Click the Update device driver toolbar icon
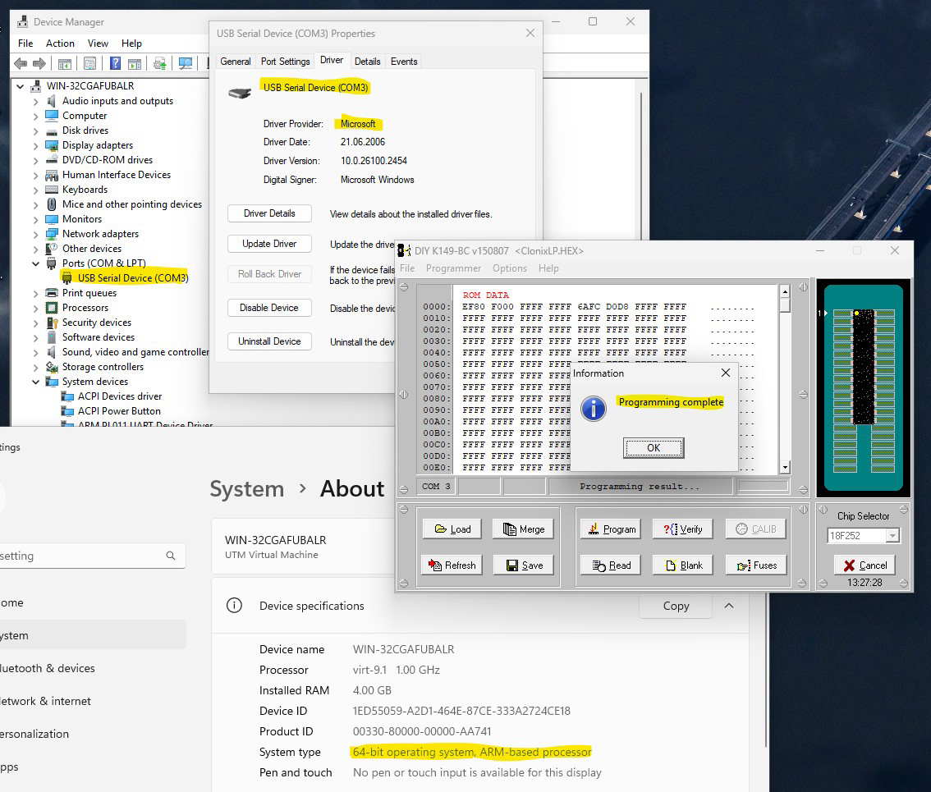 pos(160,63)
